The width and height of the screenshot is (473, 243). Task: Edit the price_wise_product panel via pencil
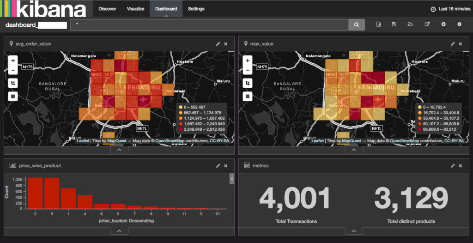pos(218,165)
